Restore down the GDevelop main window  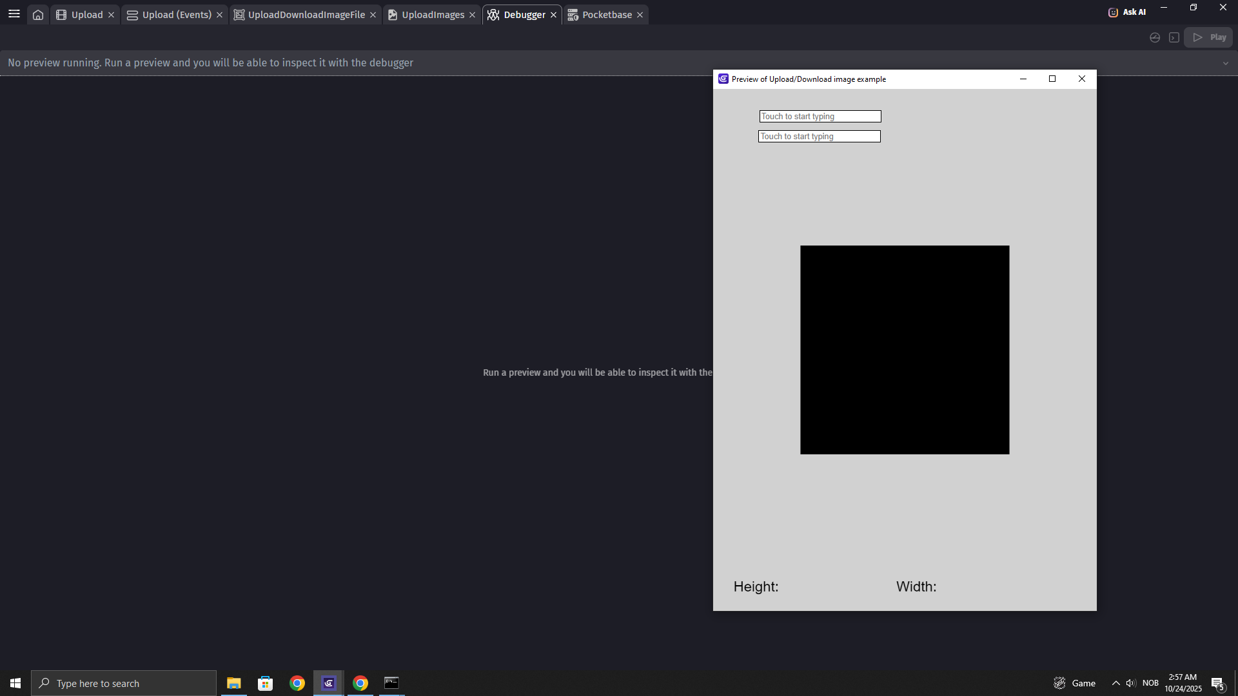pos(1194,8)
